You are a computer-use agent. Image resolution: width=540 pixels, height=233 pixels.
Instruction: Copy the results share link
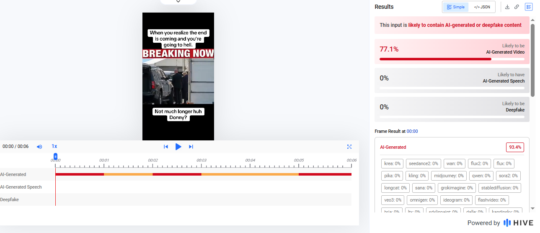coord(517,7)
